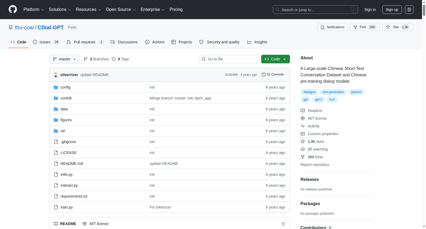
Task: Click the pytorch topic tag
Action: [356, 92]
